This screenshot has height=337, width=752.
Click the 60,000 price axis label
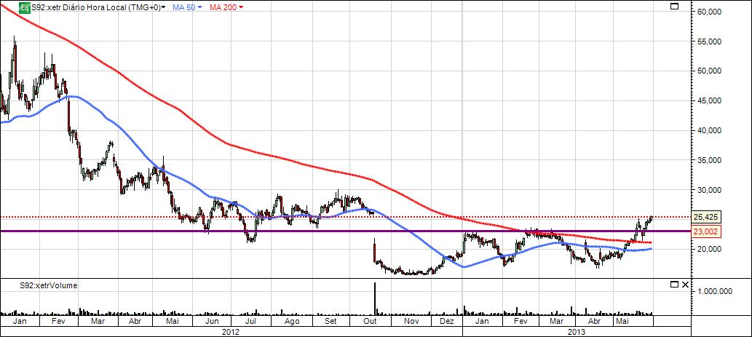[708, 12]
